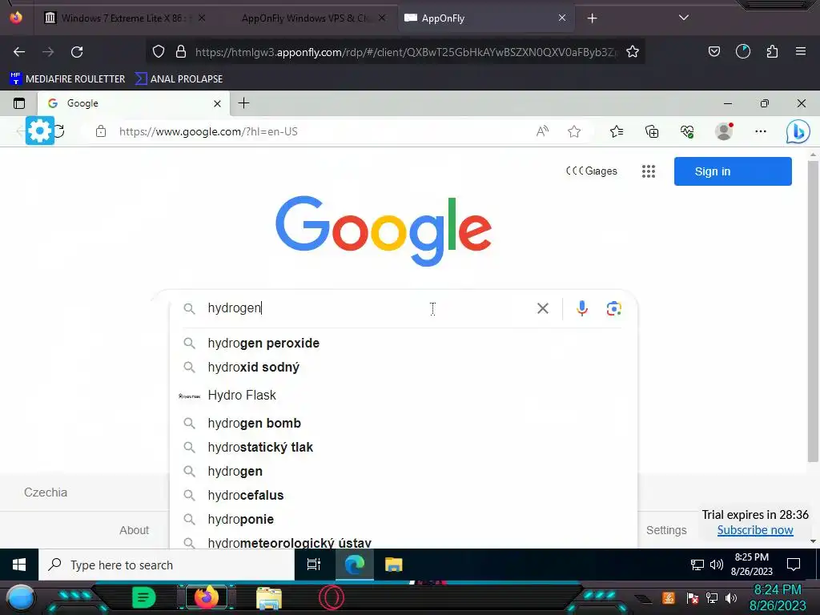Screen dimensions: 820x615
Task: Click the Google page vertical scrollbar
Action: coord(813,312)
